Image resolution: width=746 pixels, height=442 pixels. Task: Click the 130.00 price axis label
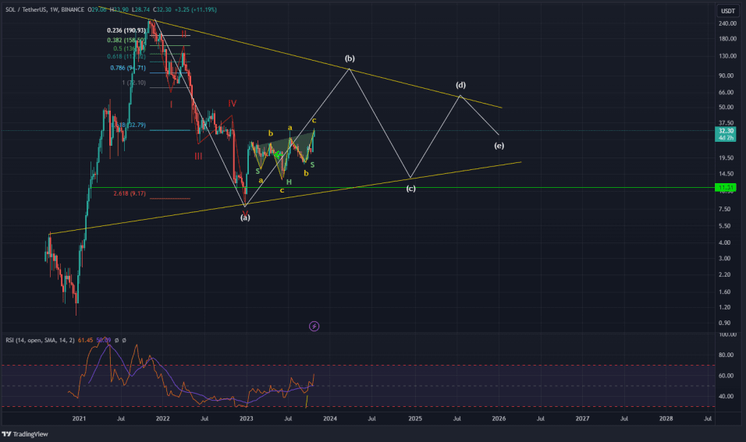pos(727,56)
